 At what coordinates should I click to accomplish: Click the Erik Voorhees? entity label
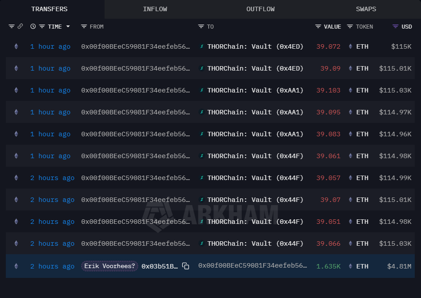coord(109,266)
